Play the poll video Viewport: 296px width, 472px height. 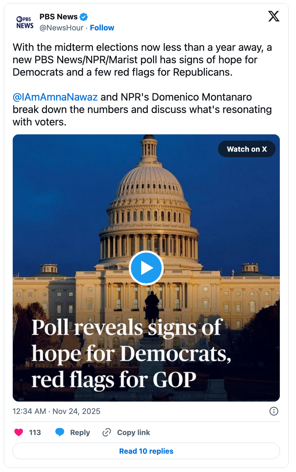(146, 268)
